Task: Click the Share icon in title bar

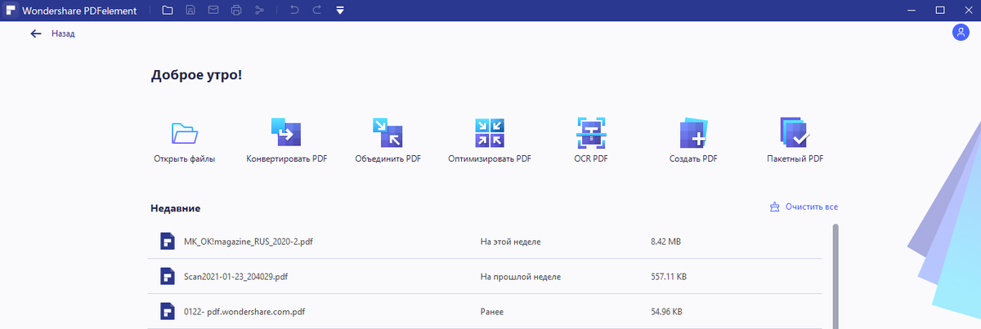Action: point(259,11)
